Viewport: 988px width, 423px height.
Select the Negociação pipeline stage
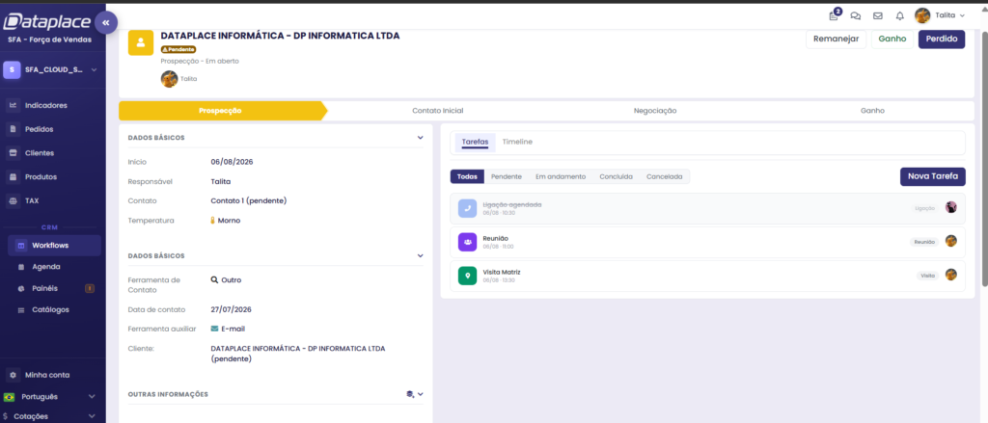coord(655,111)
